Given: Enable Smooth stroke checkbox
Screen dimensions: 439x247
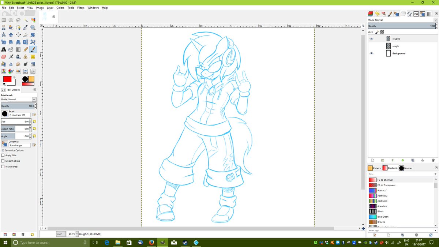Looking at the screenshot, I should point(3,161).
